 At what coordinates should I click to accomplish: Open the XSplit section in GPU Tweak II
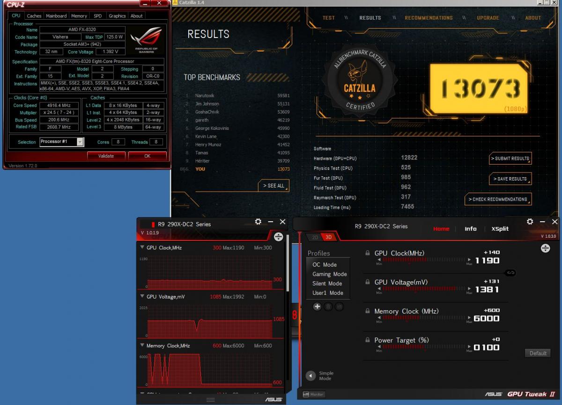(500, 229)
